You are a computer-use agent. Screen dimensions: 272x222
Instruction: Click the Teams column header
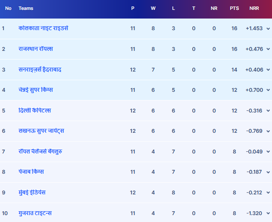[x=26, y=8]
